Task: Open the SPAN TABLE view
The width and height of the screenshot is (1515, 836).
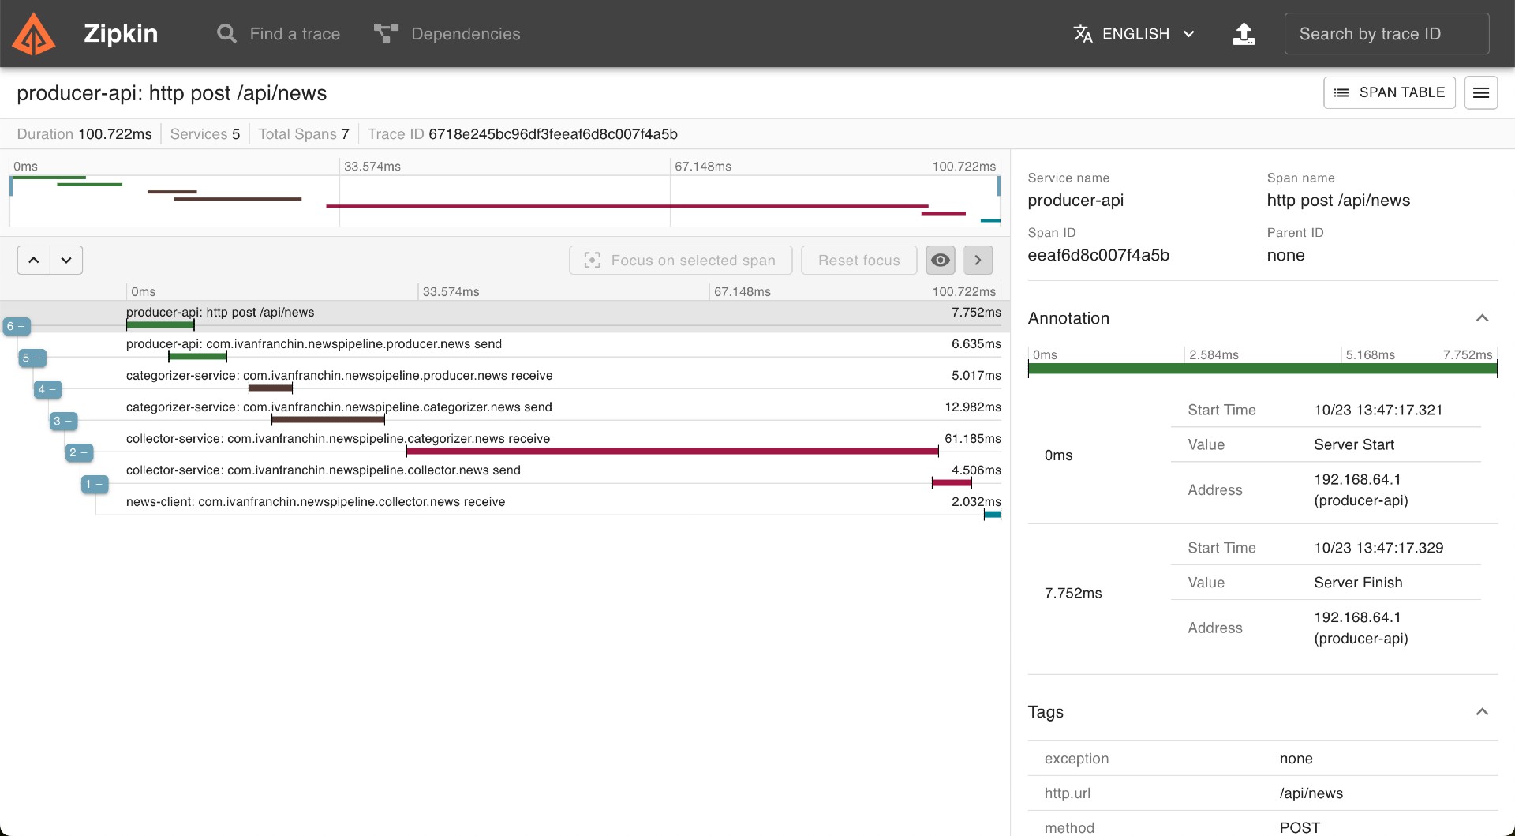Action: [1389, 92]
